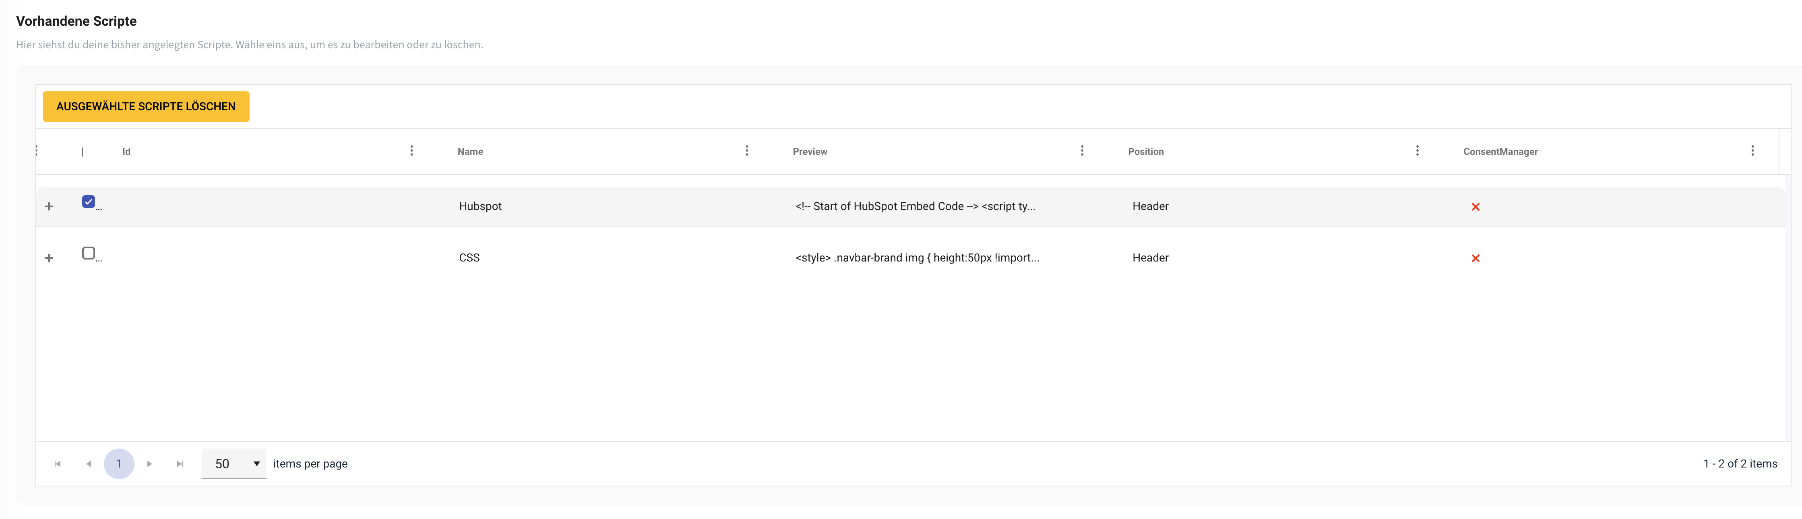Image resolution: width=1802 pixels, height=519 pixels.
Task: Click the red X in the Hubspot row
Action: tap(1475, 207)
